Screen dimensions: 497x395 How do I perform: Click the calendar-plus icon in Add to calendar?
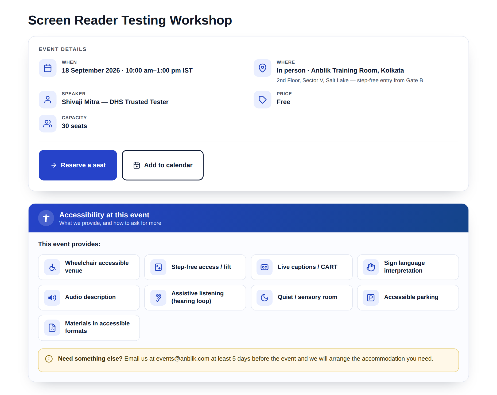137,165
